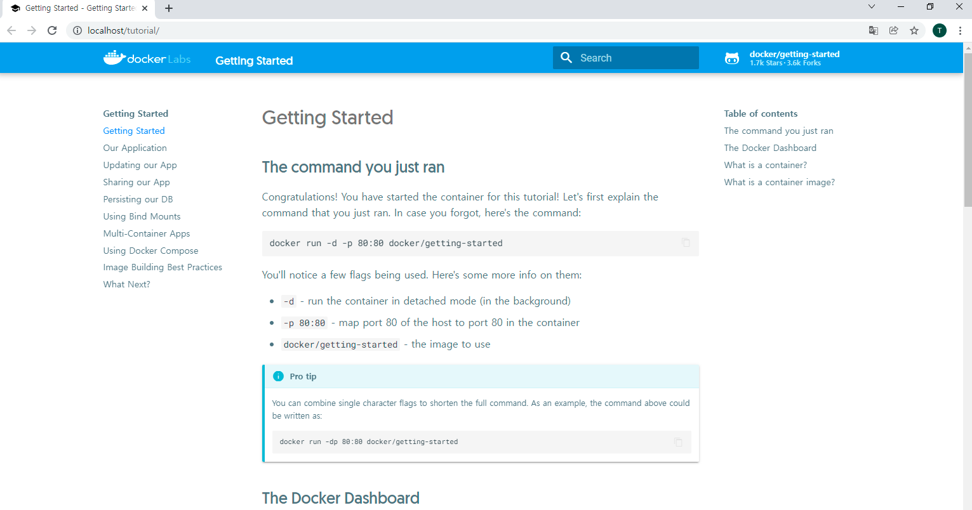This screenshot has width=972, height=510.
Task: Jump to What is a container image?
Action: point(780,182)
